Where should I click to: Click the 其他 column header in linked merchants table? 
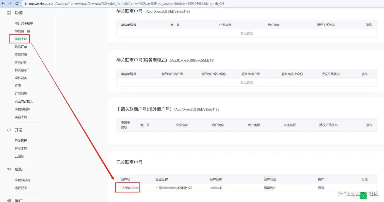coord(364,179)
